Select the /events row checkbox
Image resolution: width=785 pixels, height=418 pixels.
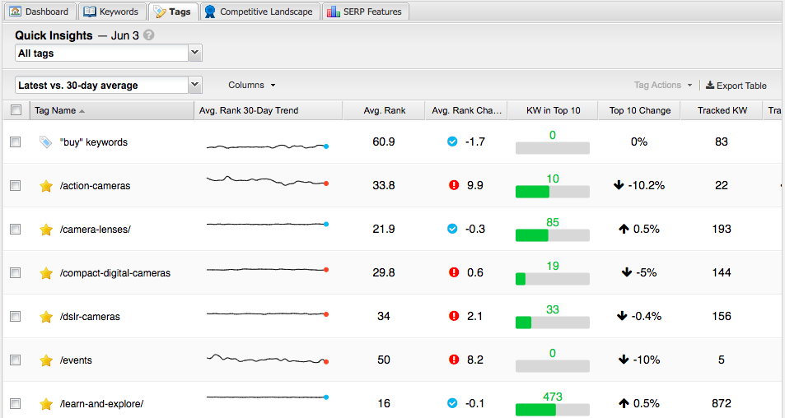click(x=16, y=360)
